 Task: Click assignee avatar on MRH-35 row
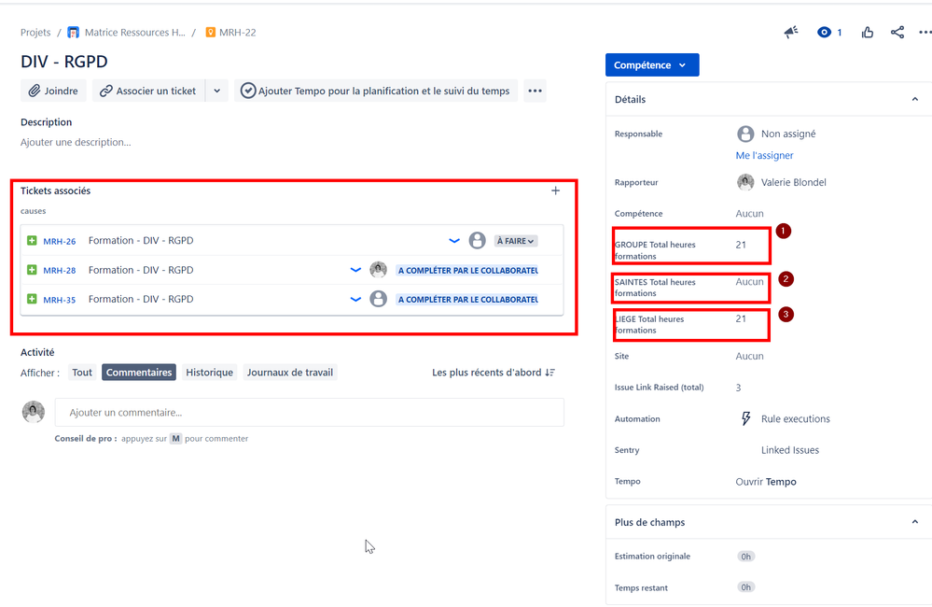(x=378, y=299)
